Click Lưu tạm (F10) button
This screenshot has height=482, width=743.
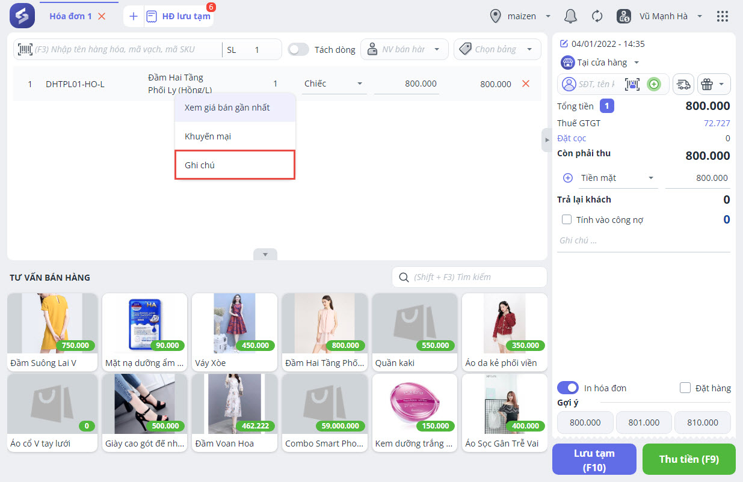click(594, 459)
